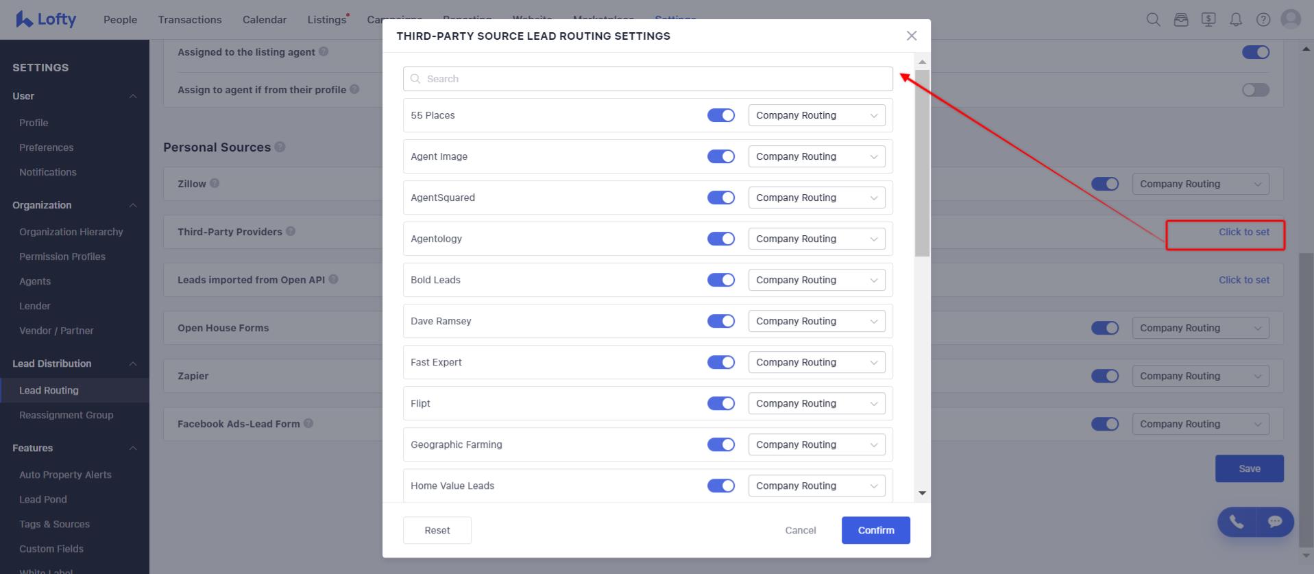The width and height of the screenshot is (1314, 574).
Task: Open 55 Places Company Routing dropdown
Action: coord(817,115)
